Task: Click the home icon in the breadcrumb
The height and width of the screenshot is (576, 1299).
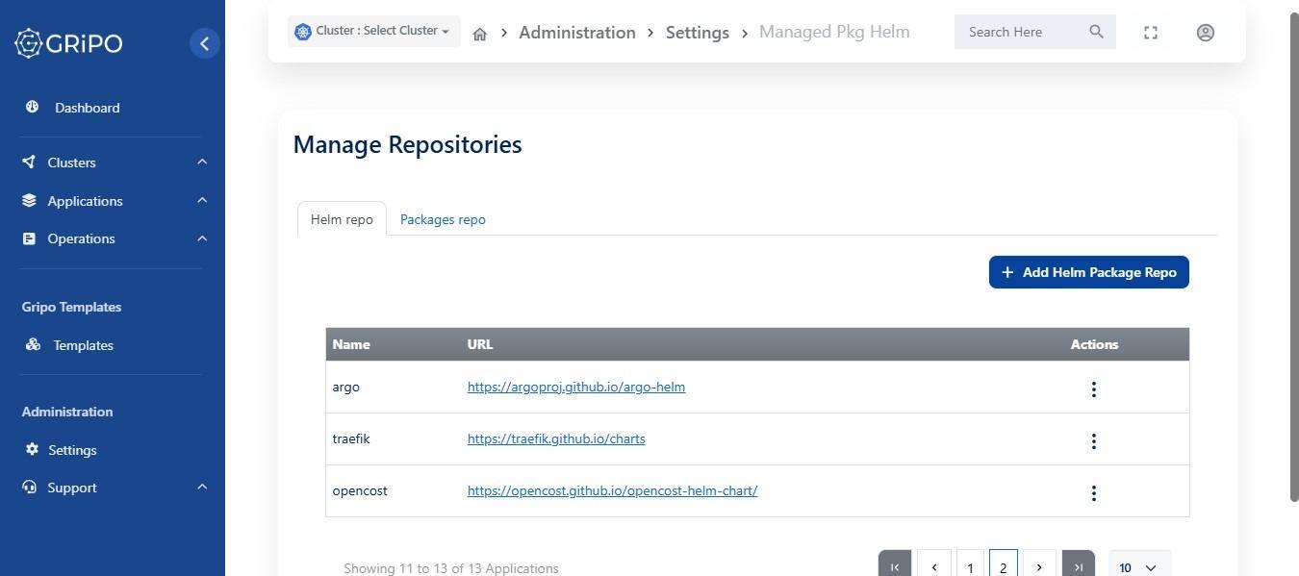Action: point(479,34)
